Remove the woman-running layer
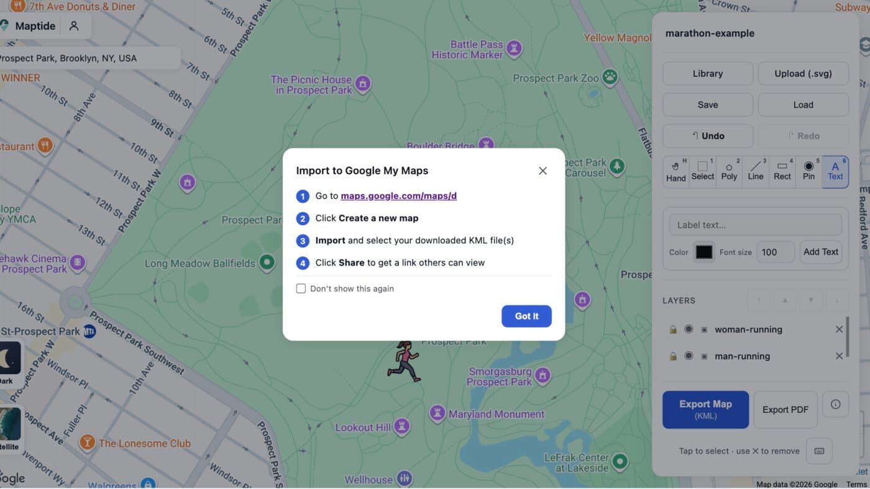 pos(839,330)
